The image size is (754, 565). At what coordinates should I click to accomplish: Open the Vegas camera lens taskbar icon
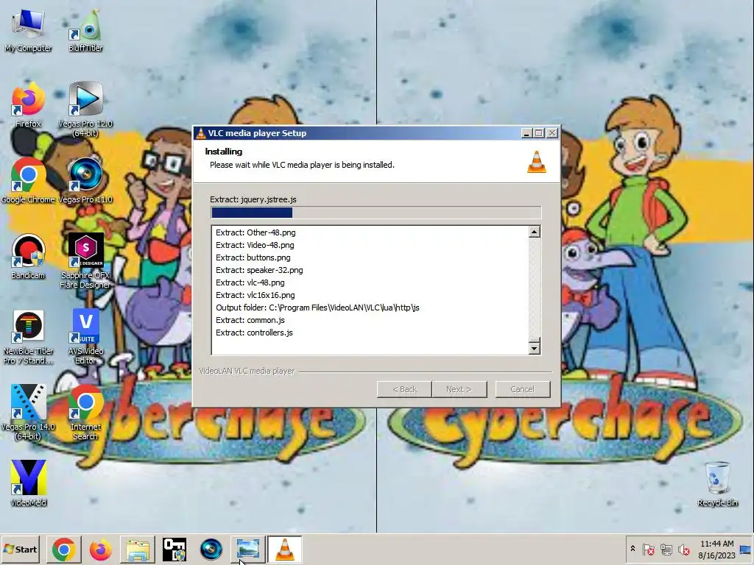coord(211,549)
